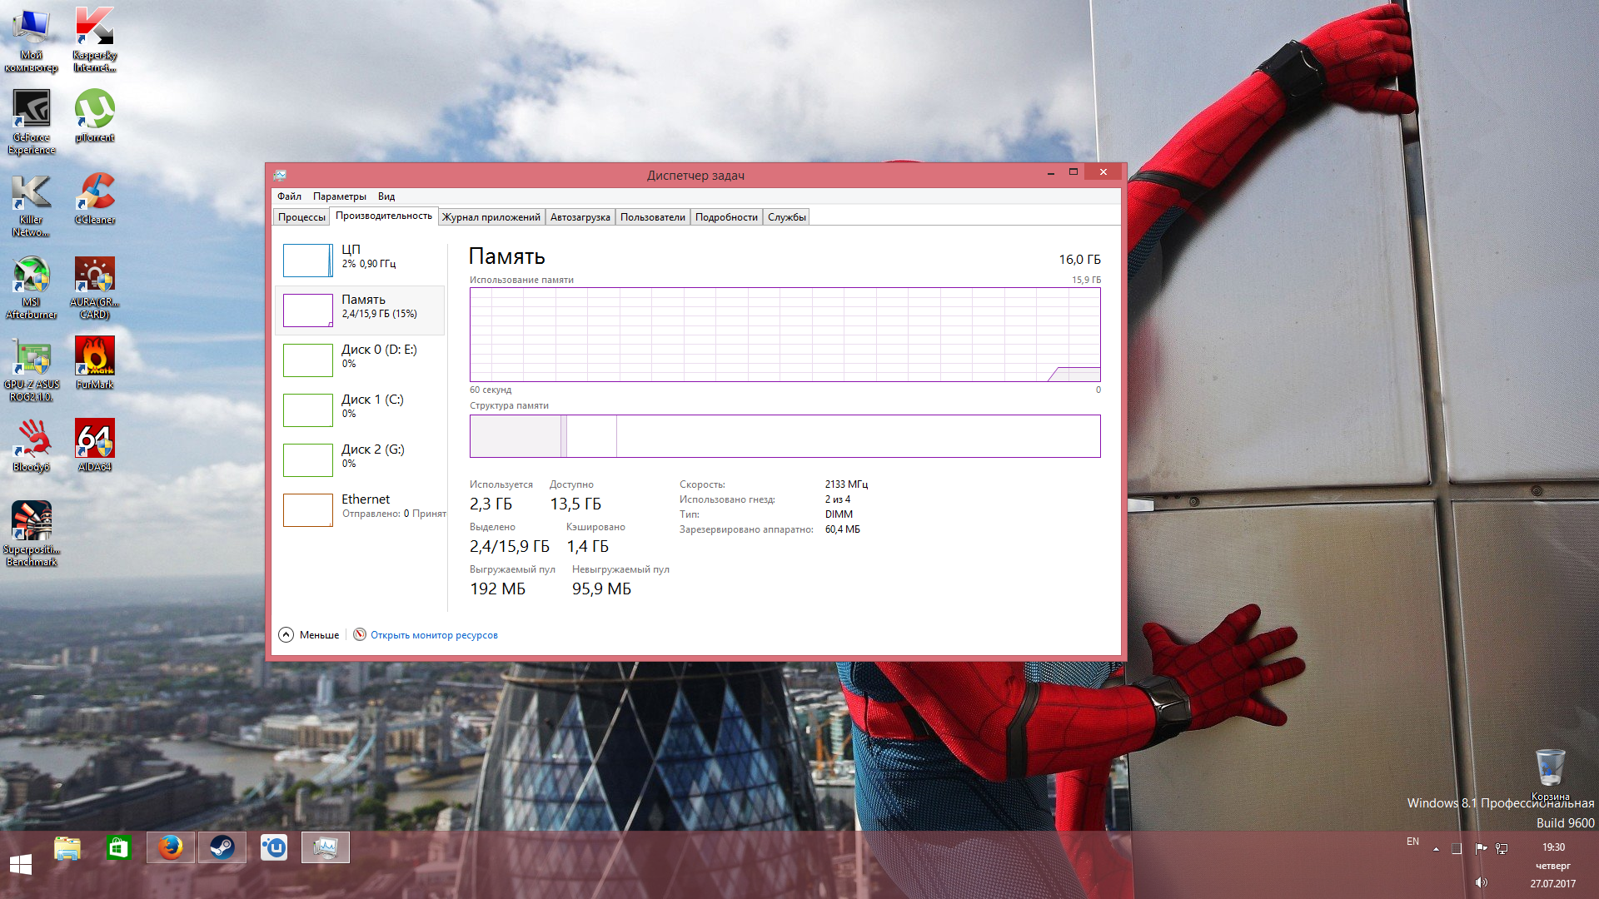Open the Параметры menu
This screenshot has height=899, width=1599.
pos(339,196)
